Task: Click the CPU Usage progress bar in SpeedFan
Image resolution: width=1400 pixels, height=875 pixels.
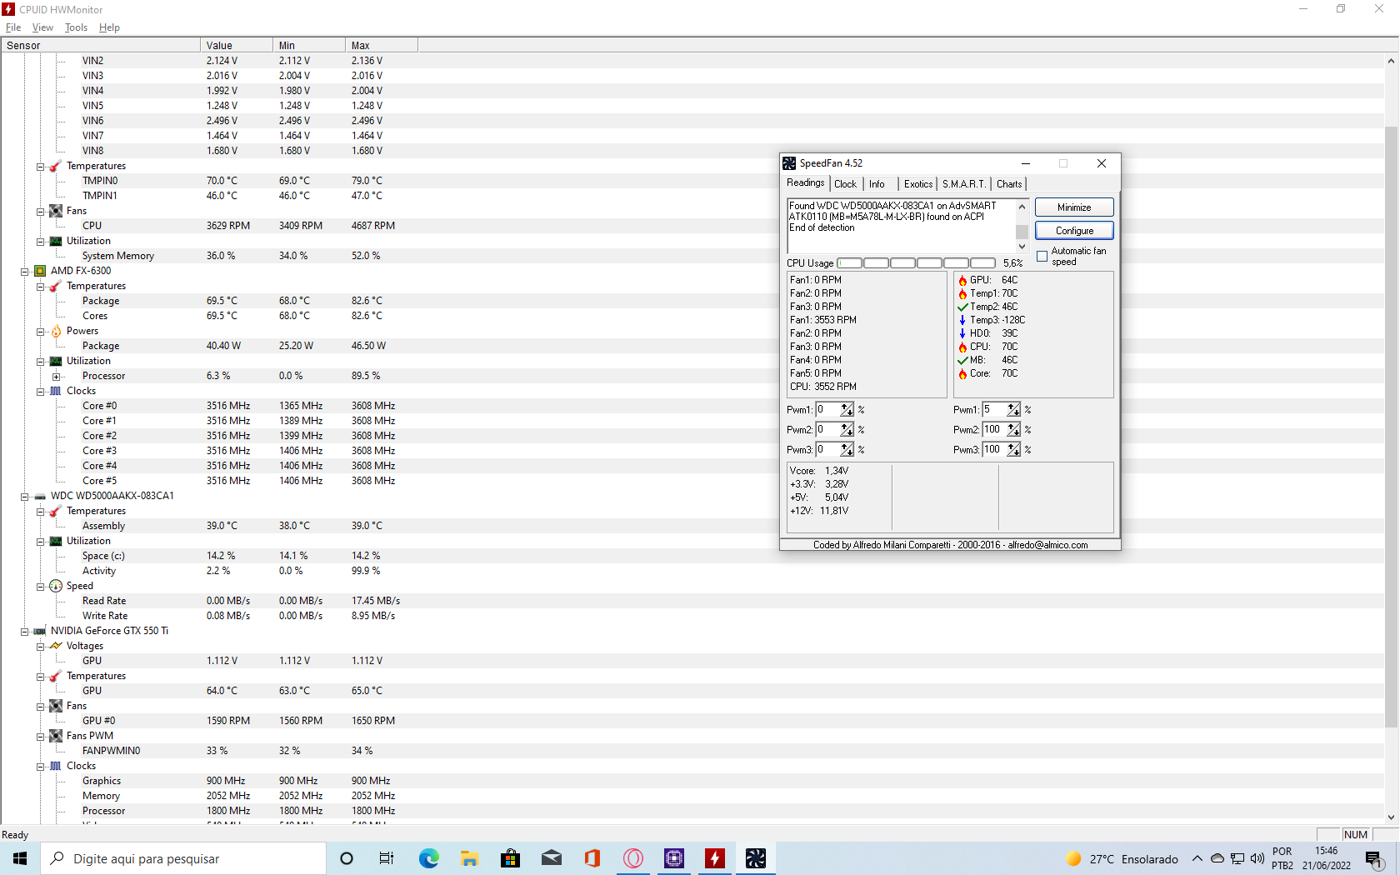Action: coord(917,263)
